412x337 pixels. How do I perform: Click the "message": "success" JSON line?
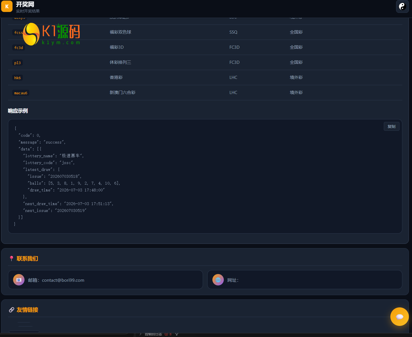[x=42, y=142]
